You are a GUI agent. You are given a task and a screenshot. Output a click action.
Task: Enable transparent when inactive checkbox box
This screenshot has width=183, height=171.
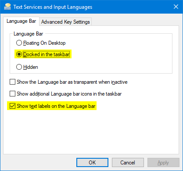[x=12, y=82]
